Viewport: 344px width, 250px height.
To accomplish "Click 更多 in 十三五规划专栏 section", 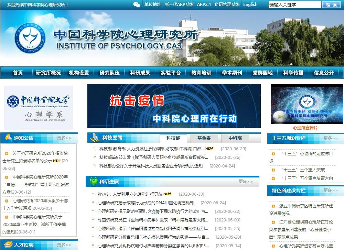I will (x=331, y=138).
